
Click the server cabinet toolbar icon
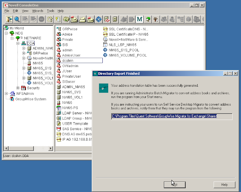pos(115,19)
